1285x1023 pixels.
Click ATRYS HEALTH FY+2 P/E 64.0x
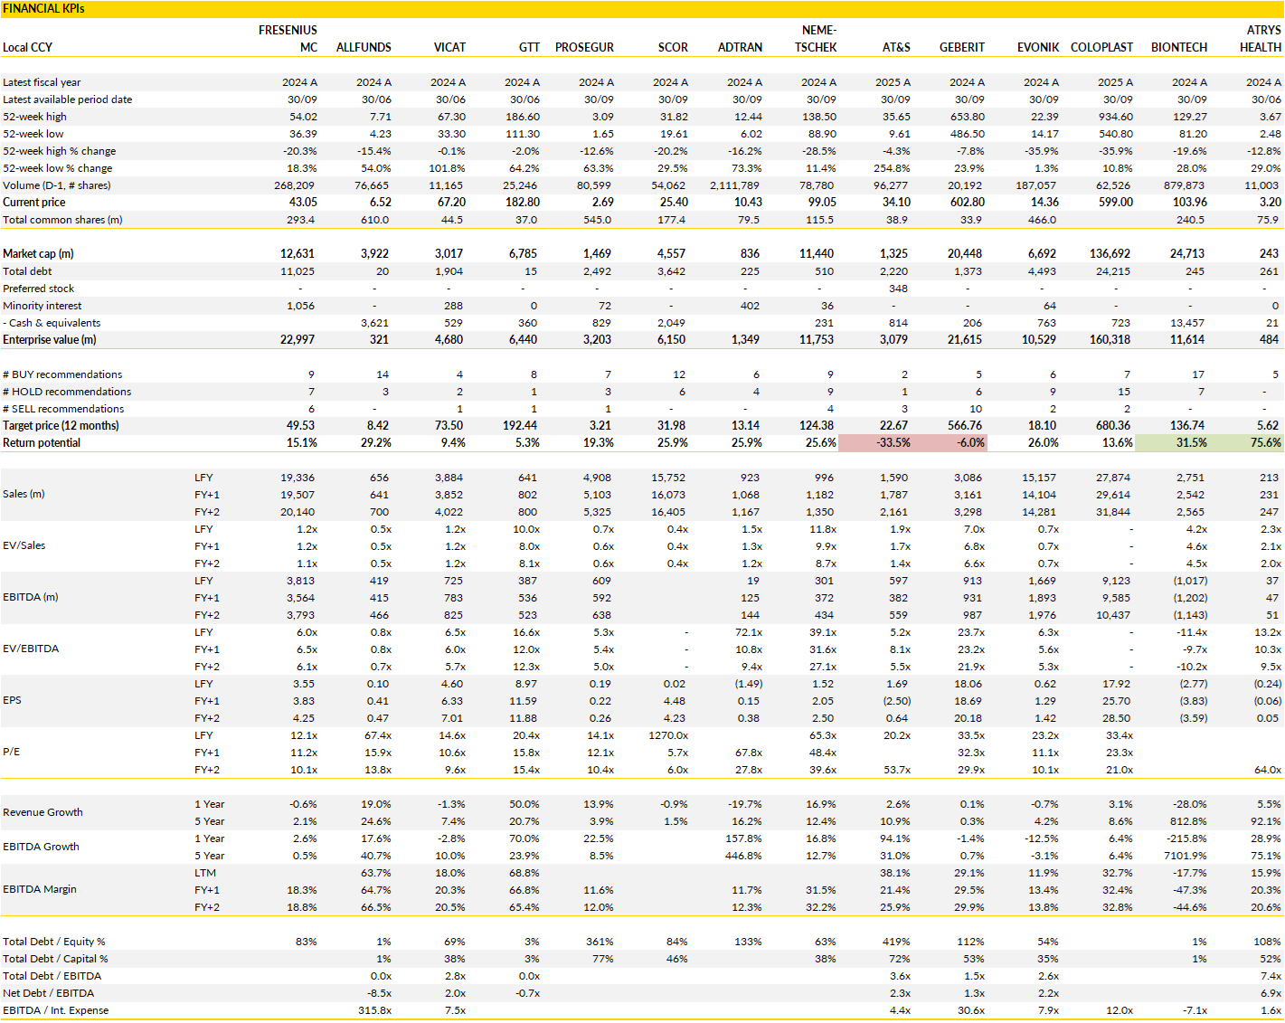1268,771
